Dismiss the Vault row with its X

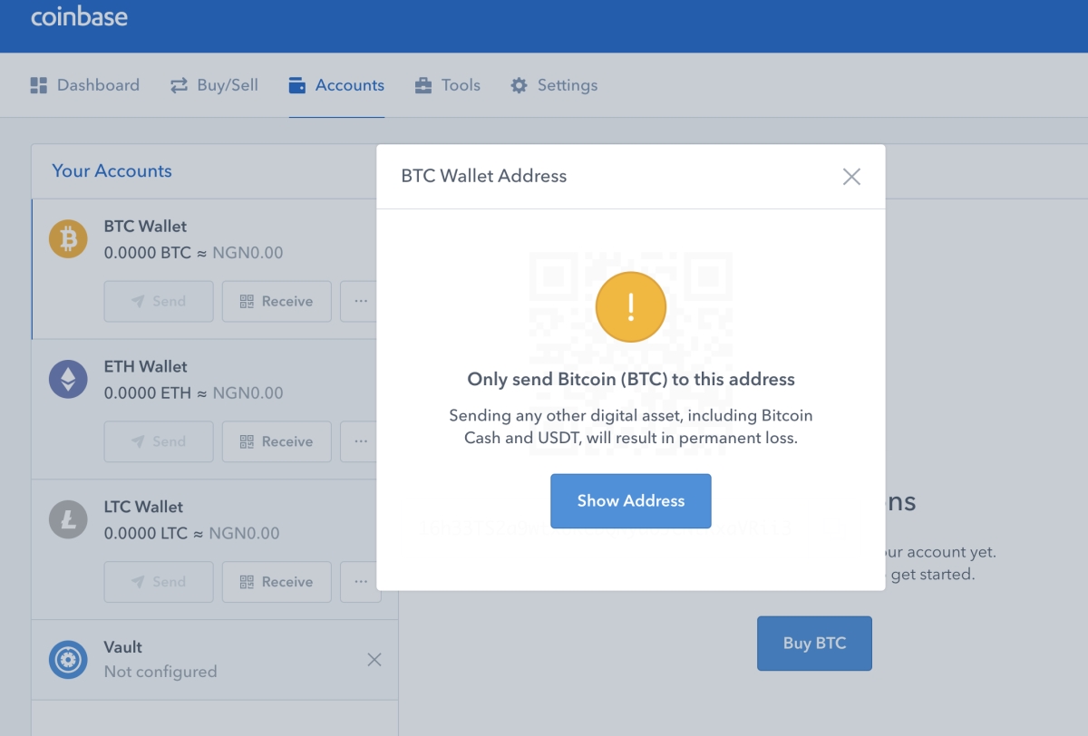click(x=374, y=660)
